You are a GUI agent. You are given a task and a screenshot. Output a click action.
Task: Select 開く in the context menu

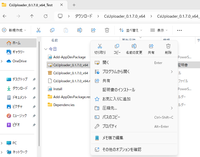[134, 63]
